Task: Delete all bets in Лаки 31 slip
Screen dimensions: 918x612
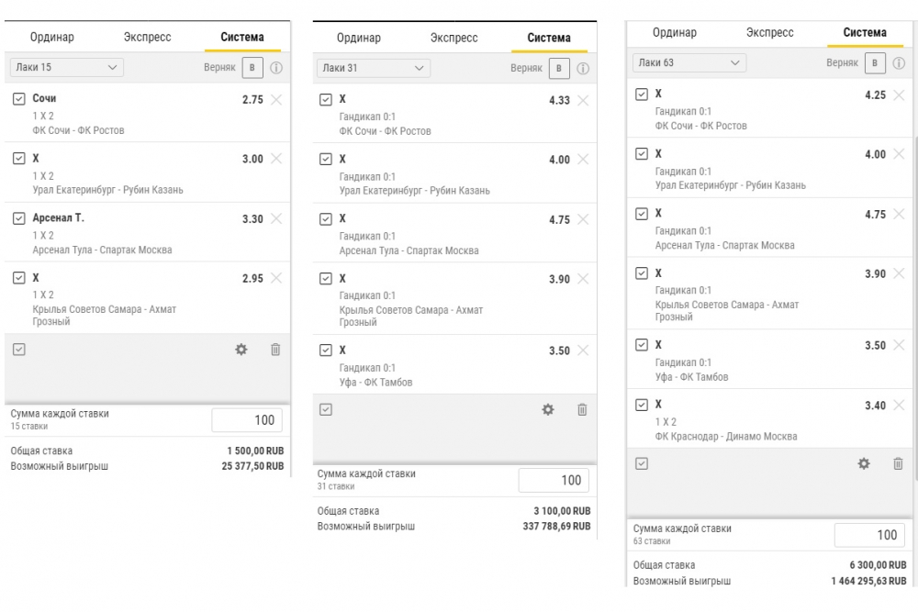Action: (x=582, y=409)
